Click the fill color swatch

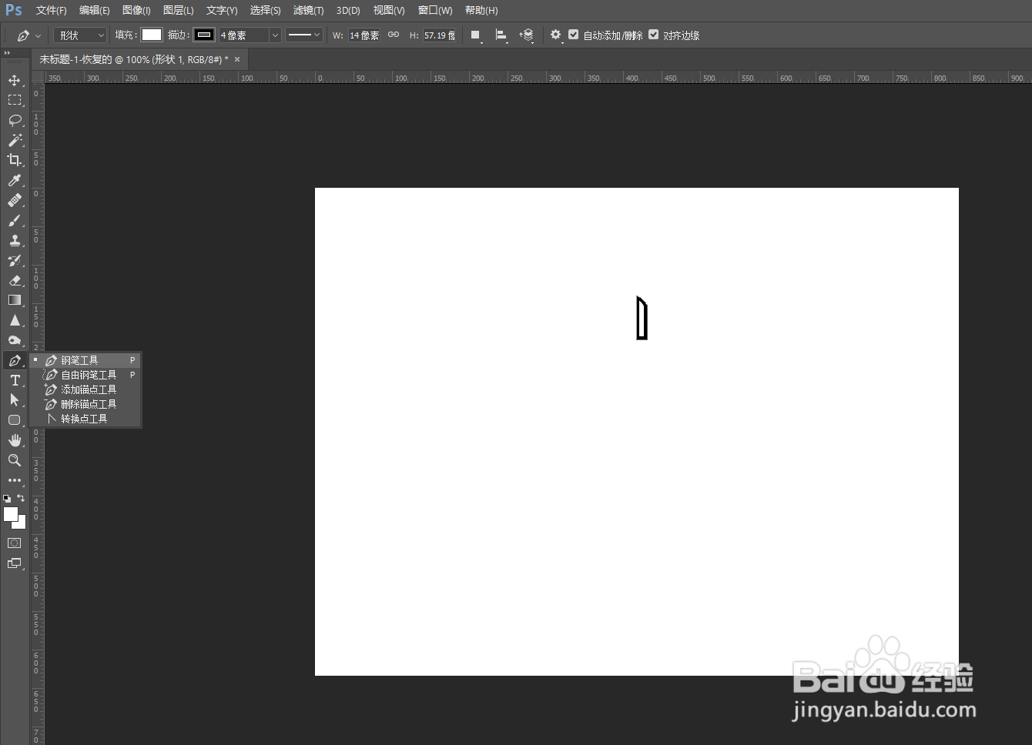tap(152, 35)
